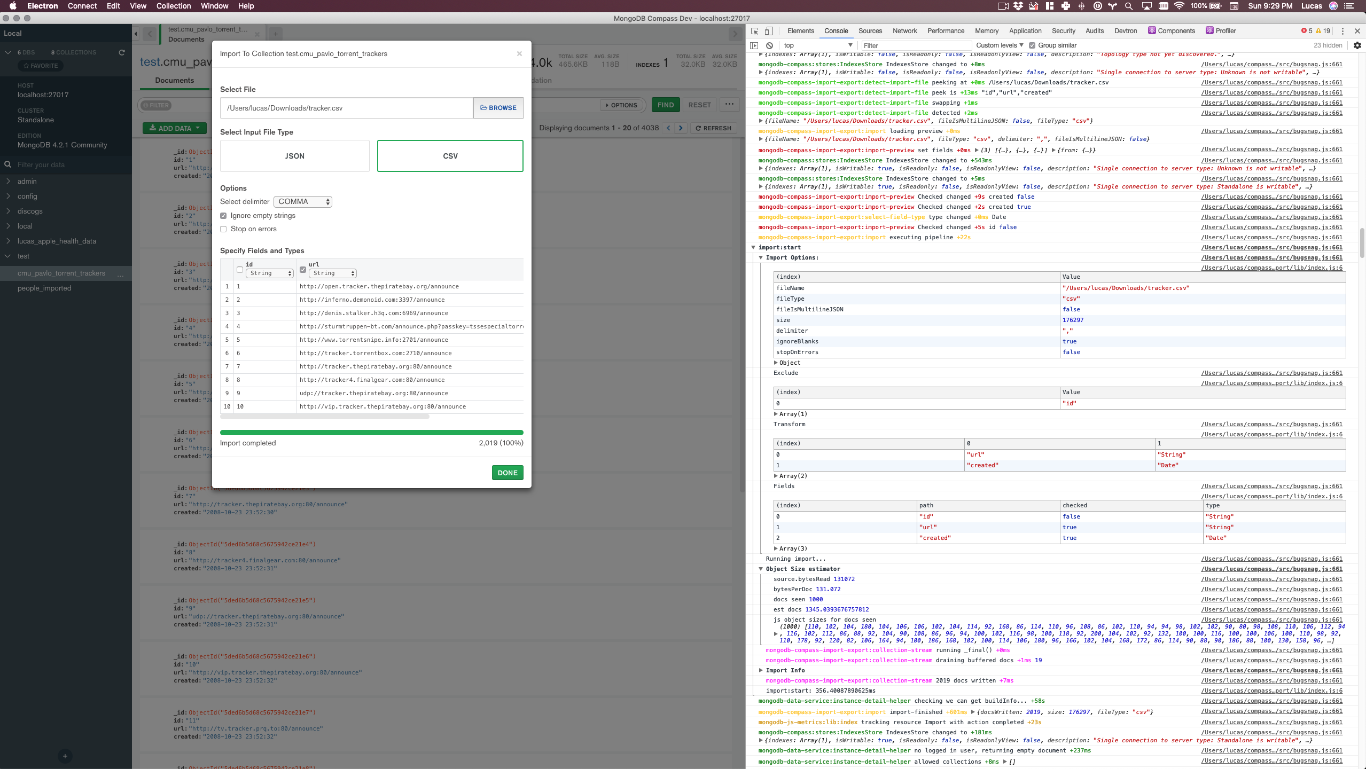Click the sidebar refresh databases icon
Viewport: 1366px width, 769px height.
tap(122, 52)
